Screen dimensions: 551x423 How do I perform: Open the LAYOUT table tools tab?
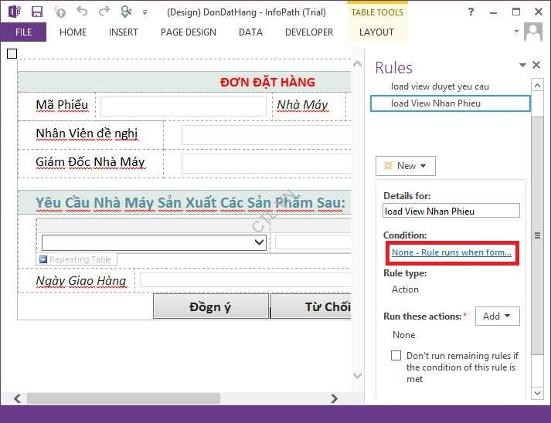pyautogui.click(x=376, y=32)
